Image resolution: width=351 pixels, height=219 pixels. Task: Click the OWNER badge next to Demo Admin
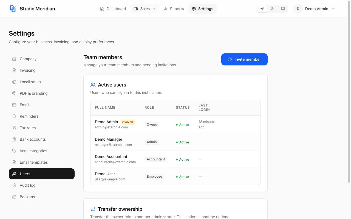[x=128, y=122]
